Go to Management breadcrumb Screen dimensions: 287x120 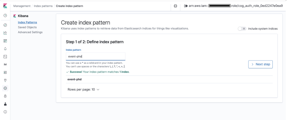pos(22,6)
